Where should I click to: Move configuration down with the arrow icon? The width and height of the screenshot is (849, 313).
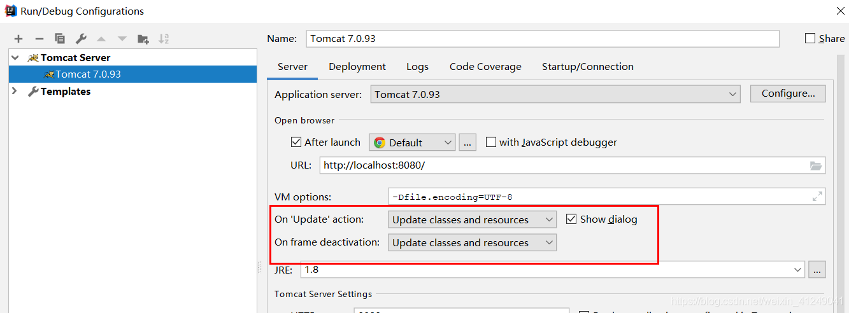point(122,39)
